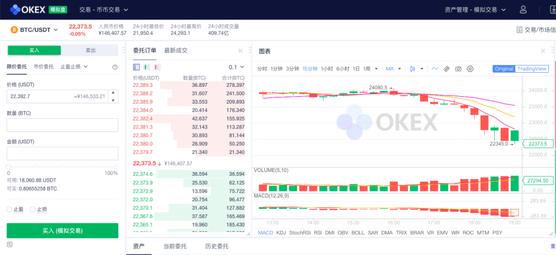The height and width of the screenshot is (255, 556).
Task: Select 15分钟 timeframe
Action: [x=310, y=69]
